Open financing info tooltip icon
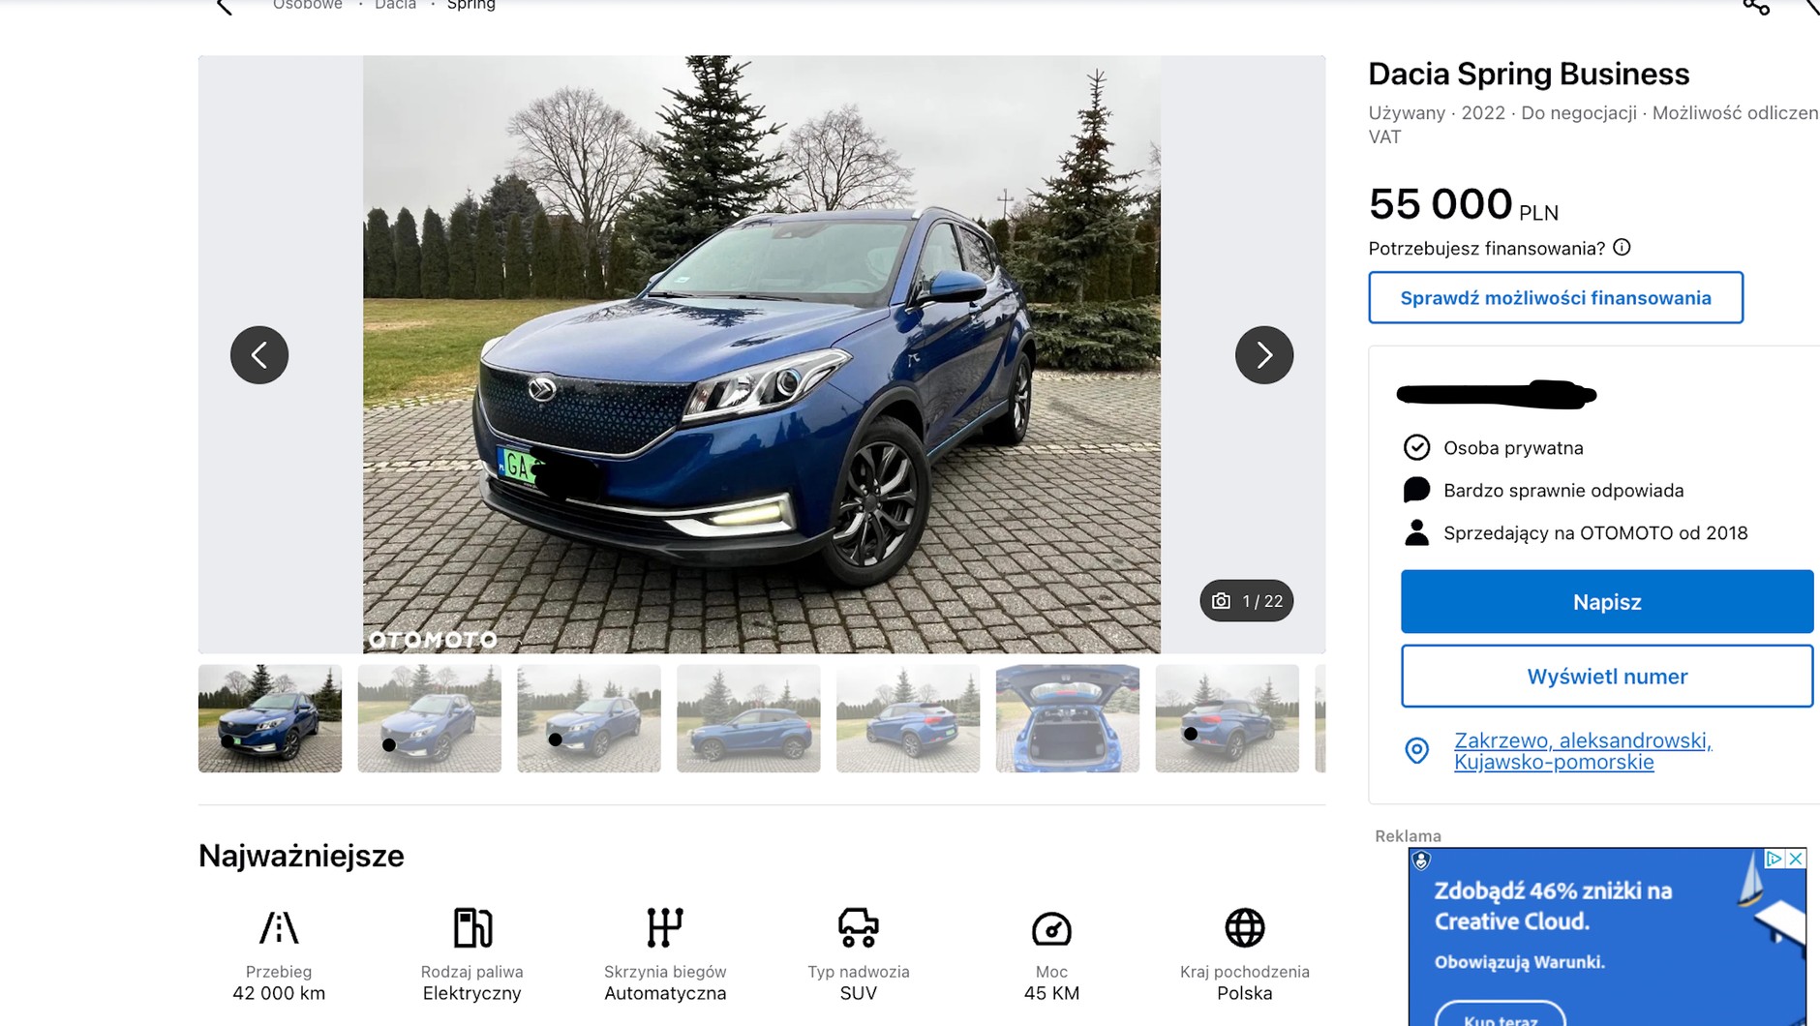Screen dimensions: 1820x1026 pyautogui.click(x=1622, y=248)
